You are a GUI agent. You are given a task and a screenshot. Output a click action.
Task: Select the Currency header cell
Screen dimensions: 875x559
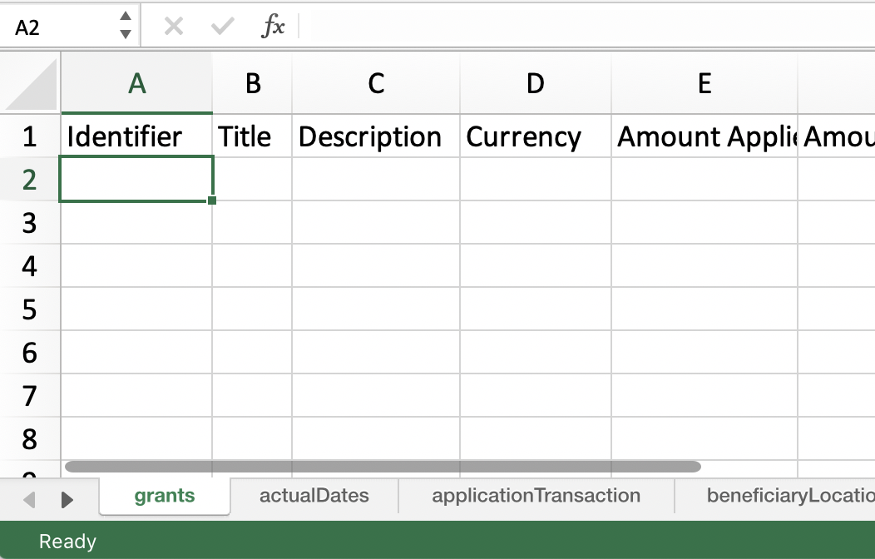click(535, 136)
